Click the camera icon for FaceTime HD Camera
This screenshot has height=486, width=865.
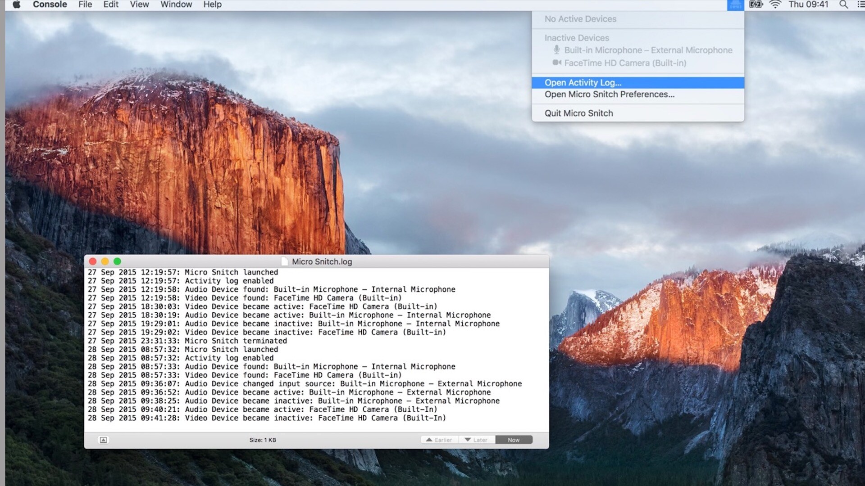(557, 63)
